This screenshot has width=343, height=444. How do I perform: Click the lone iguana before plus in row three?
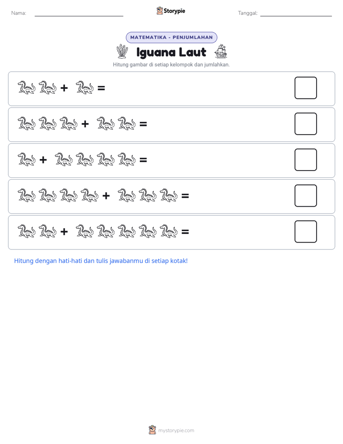[x=26, y=160]
